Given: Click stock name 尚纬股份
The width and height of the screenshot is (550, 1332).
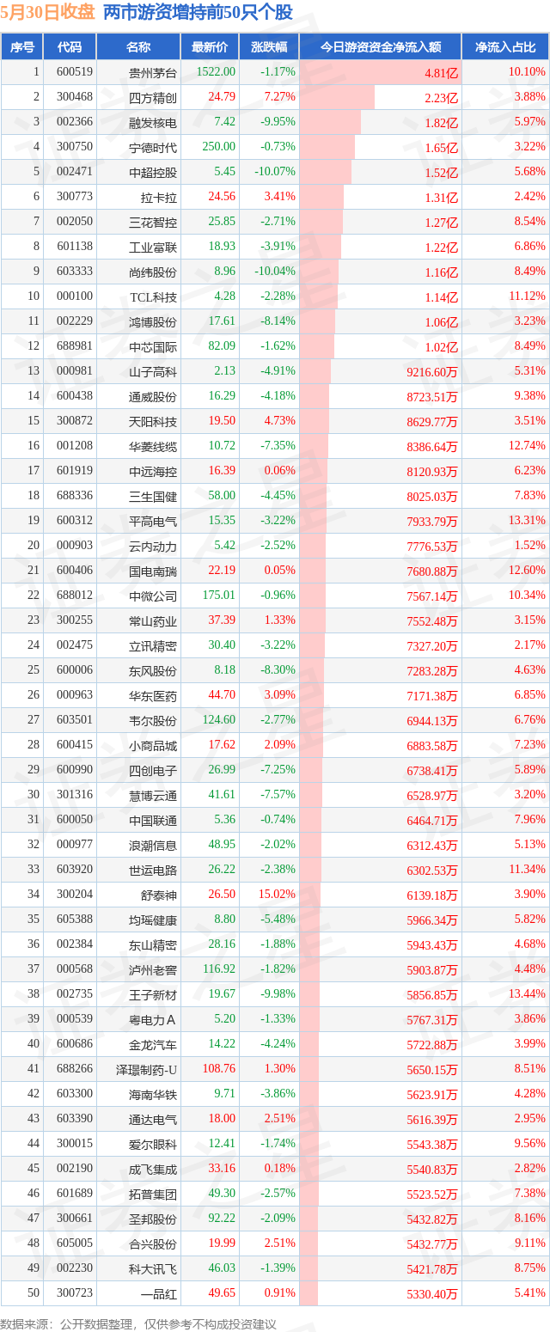Looking at the screenshot, I should coord(153,272).
